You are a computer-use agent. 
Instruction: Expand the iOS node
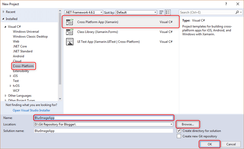point(11,76)
